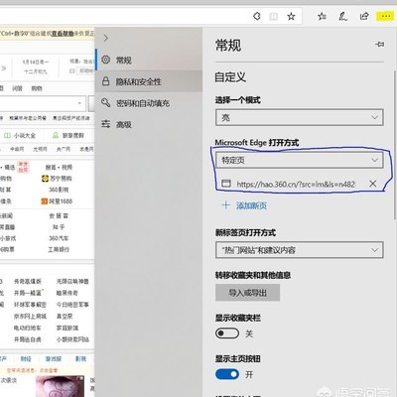Select the 常规 settings section
This screenshot has width=397, height=397.
pyautogui.click(x=149, y=60)
